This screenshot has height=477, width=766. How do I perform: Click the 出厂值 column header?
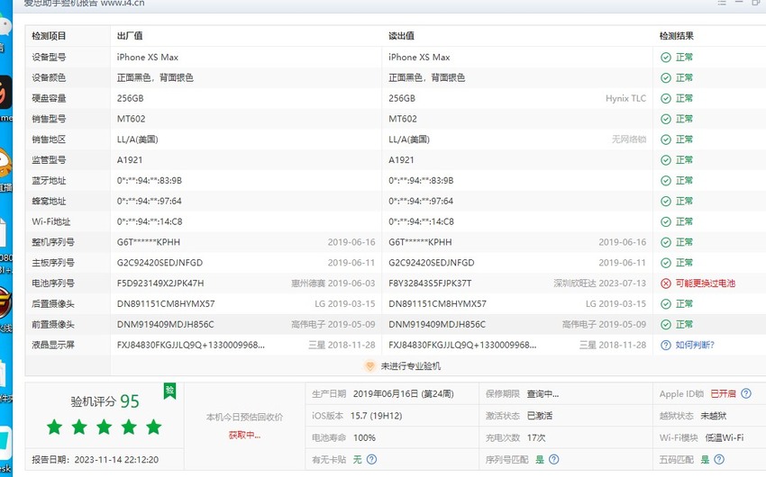pyautogui.click(x=130, y=36)
